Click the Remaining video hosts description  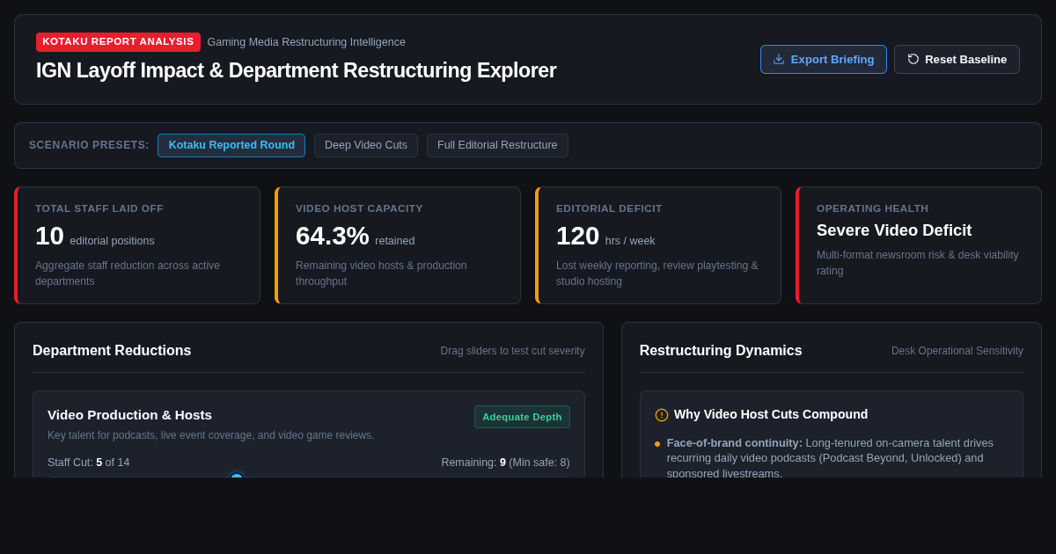coord(381,273)
